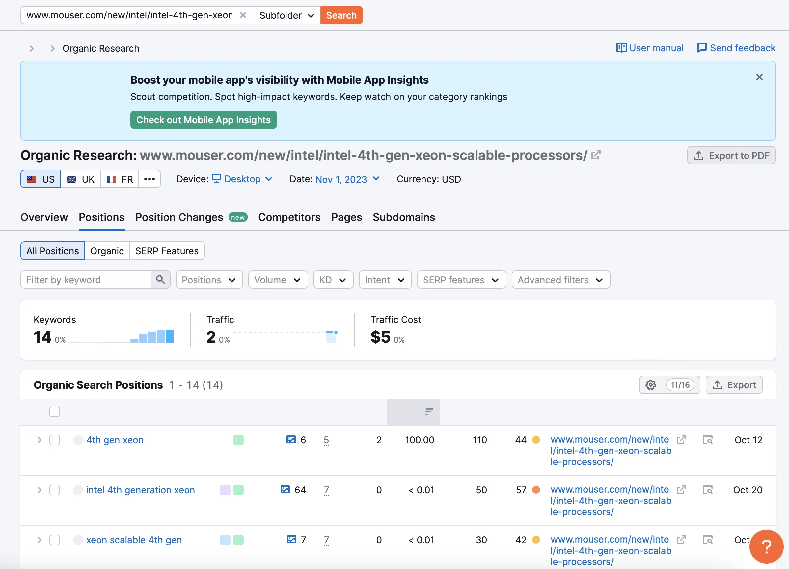Click the more countries ellipsis button

coord(149,179)
